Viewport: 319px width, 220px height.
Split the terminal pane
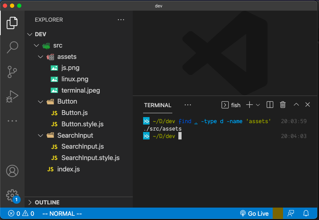pos(270,105)
